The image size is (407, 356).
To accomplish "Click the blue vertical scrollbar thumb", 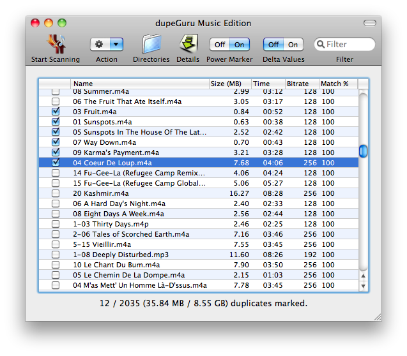I will click(x=363, y=151).
